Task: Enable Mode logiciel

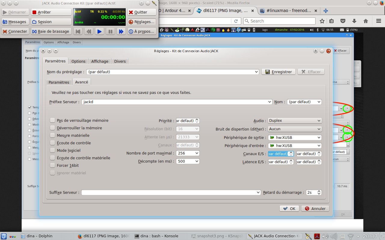Action: [x=53, y=150]
